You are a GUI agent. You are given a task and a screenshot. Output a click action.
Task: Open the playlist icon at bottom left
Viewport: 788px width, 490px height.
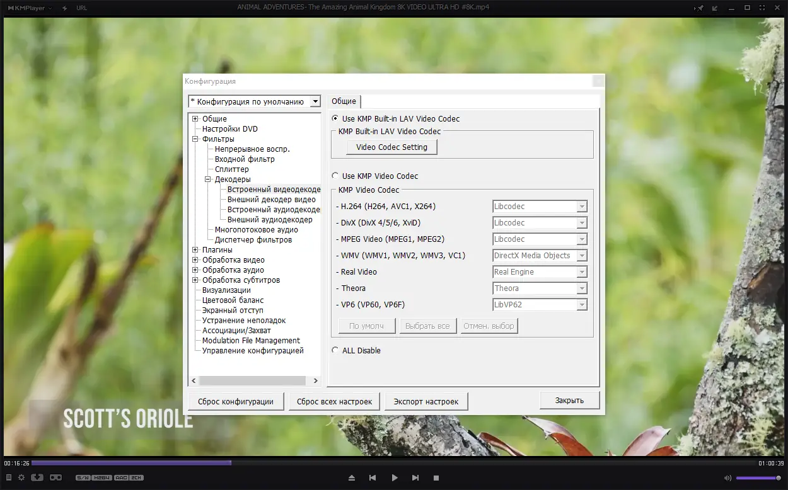click(9, 477)
